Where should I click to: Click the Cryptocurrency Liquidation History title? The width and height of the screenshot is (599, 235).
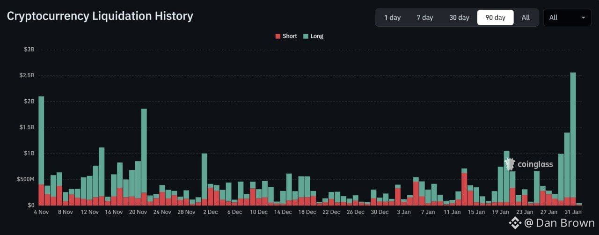pos(100,16)
